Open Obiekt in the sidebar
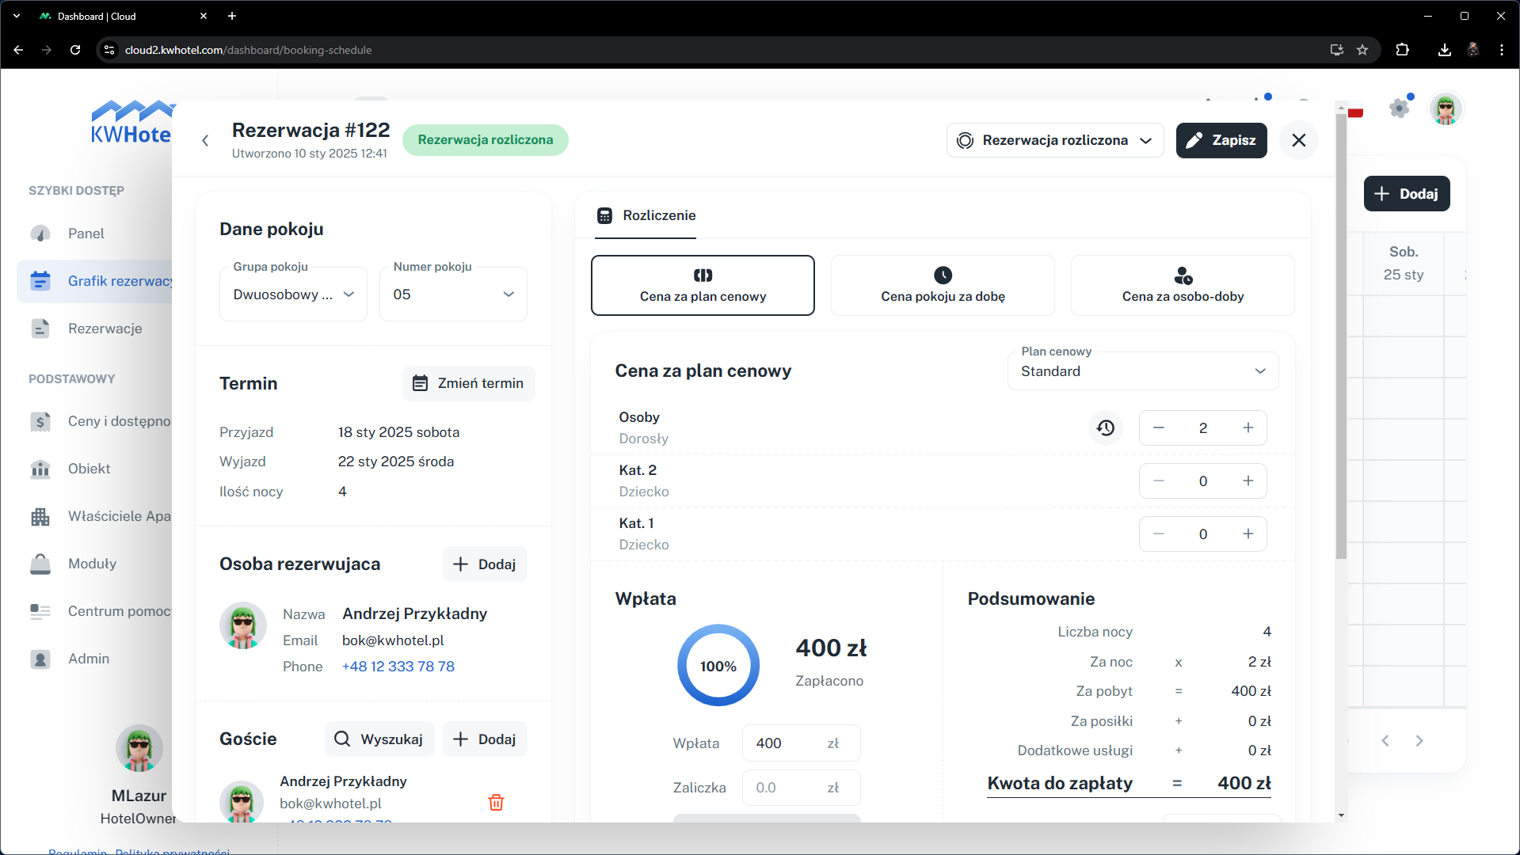 coord(89,469)
